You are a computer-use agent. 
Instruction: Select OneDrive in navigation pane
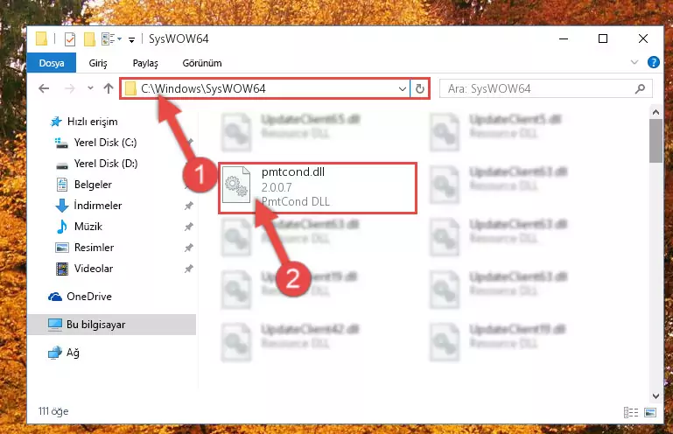(89, 297)
